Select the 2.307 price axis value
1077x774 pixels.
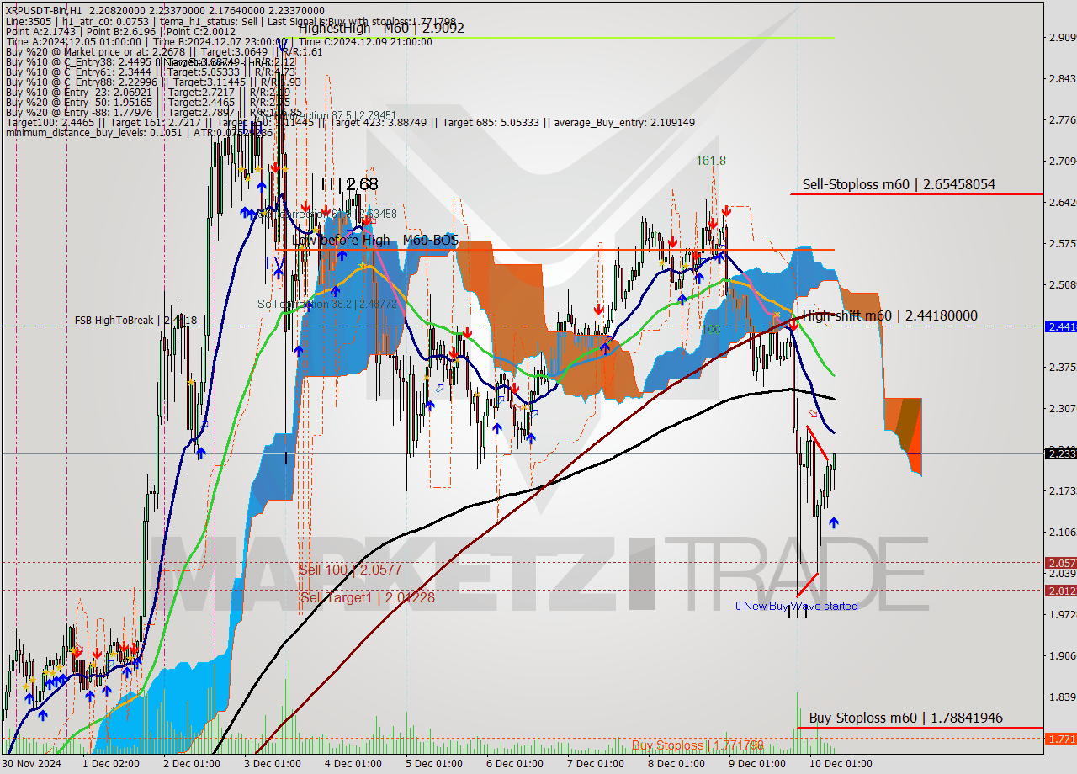point(1062,408)
